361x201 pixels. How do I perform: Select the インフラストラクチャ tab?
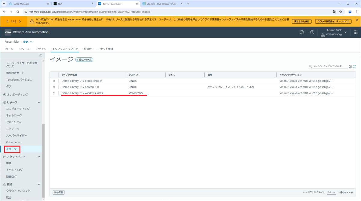tap(65, 49)
